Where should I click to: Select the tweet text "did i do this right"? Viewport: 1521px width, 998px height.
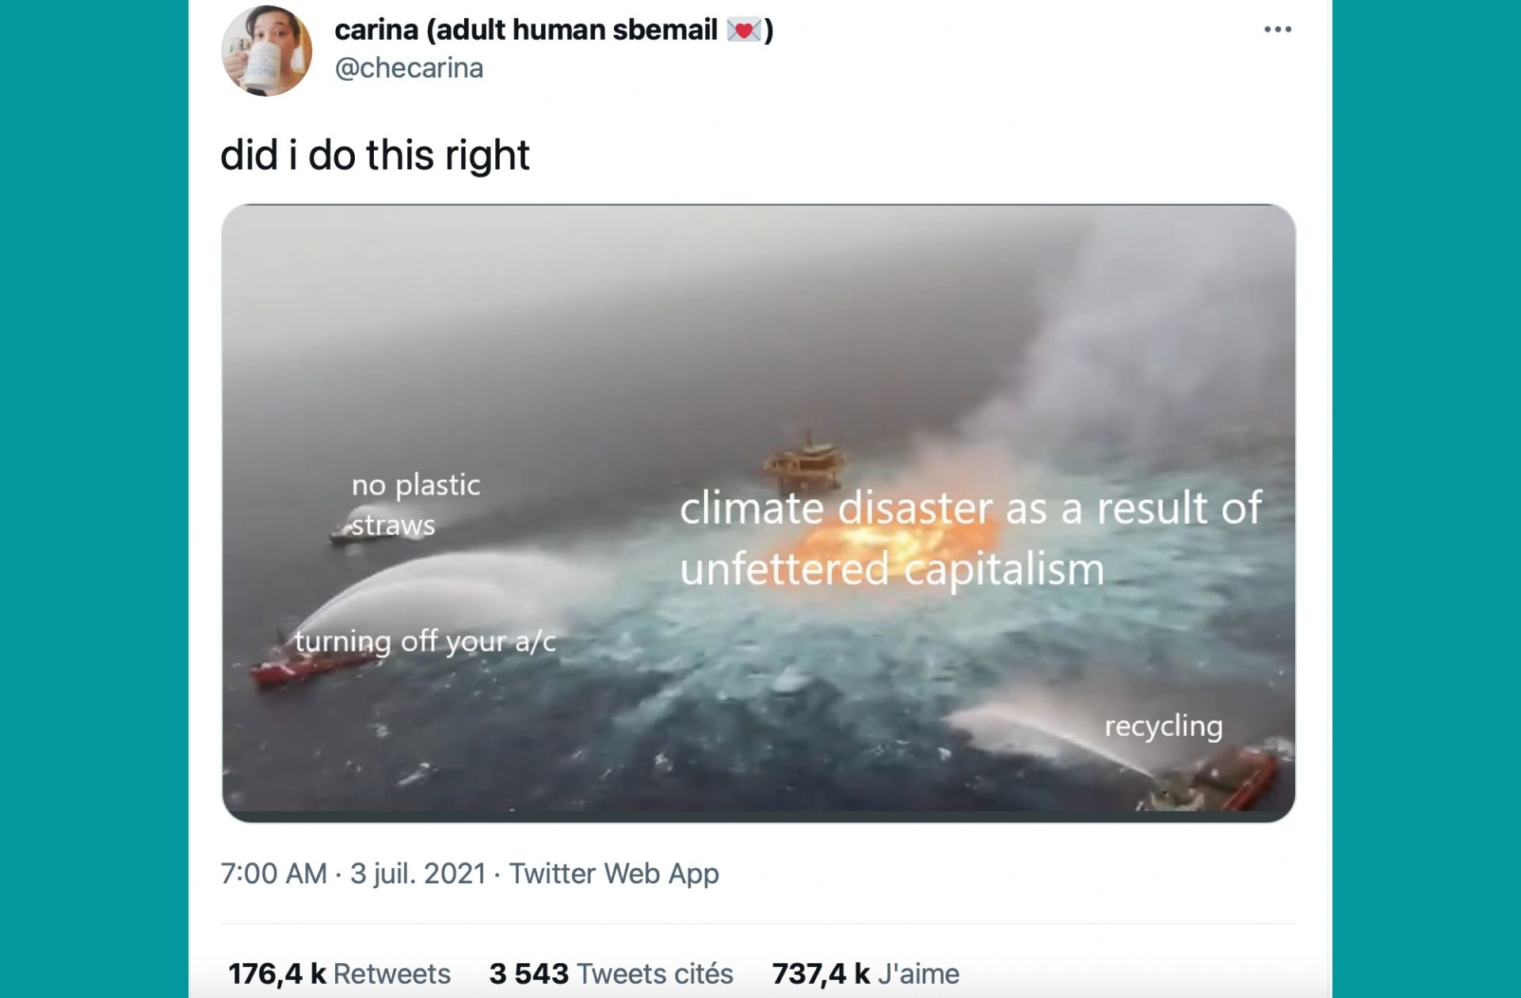tap(375, 154)
